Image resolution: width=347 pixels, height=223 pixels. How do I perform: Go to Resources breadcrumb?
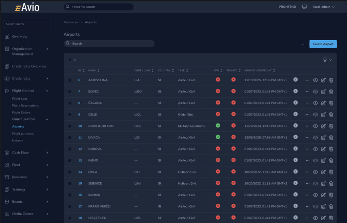point(71,22)
